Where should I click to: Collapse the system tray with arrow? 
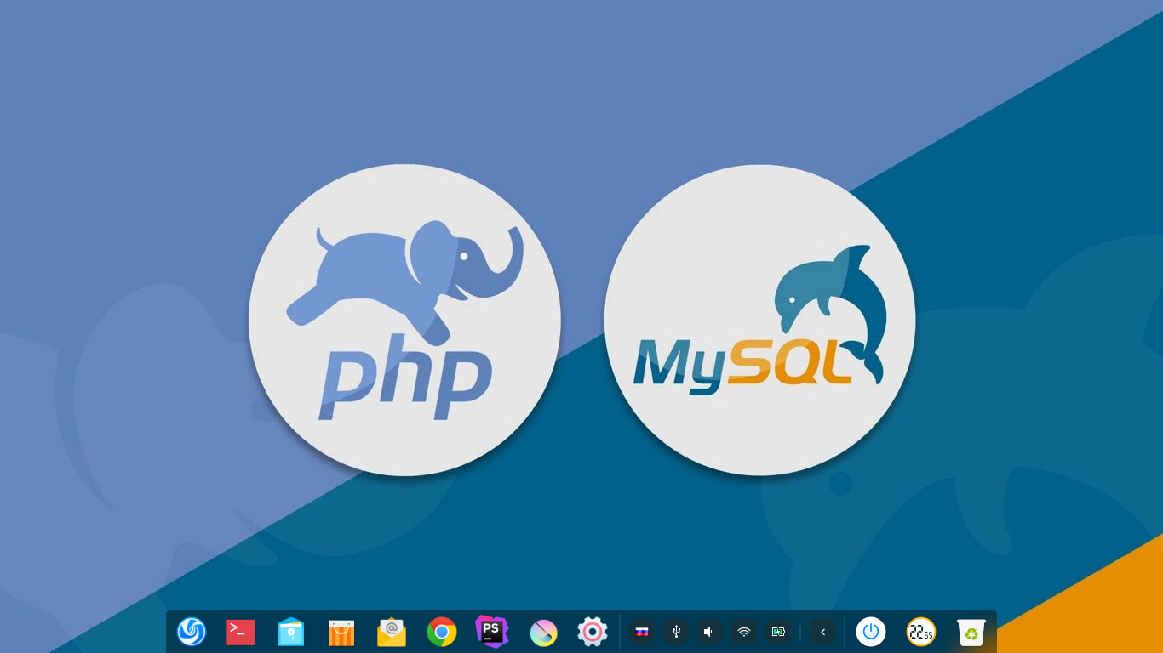point(822,632)
